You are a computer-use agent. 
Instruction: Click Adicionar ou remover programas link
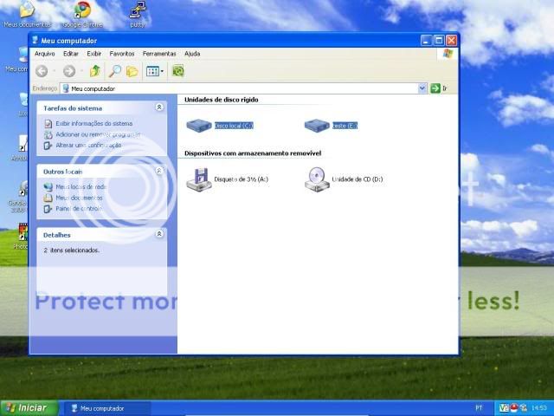click(98, 134)
